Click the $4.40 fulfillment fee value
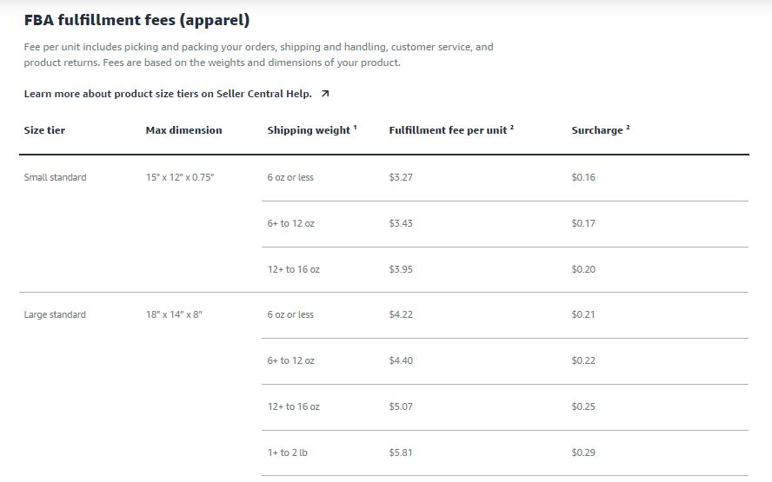772x482 pixels. point(401,360)
